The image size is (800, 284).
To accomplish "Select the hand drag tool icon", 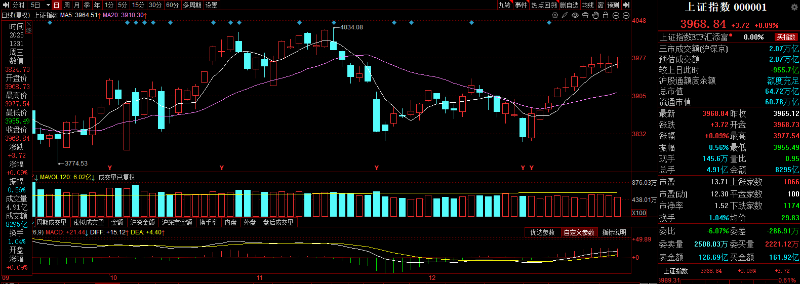I will coord(595,16).
